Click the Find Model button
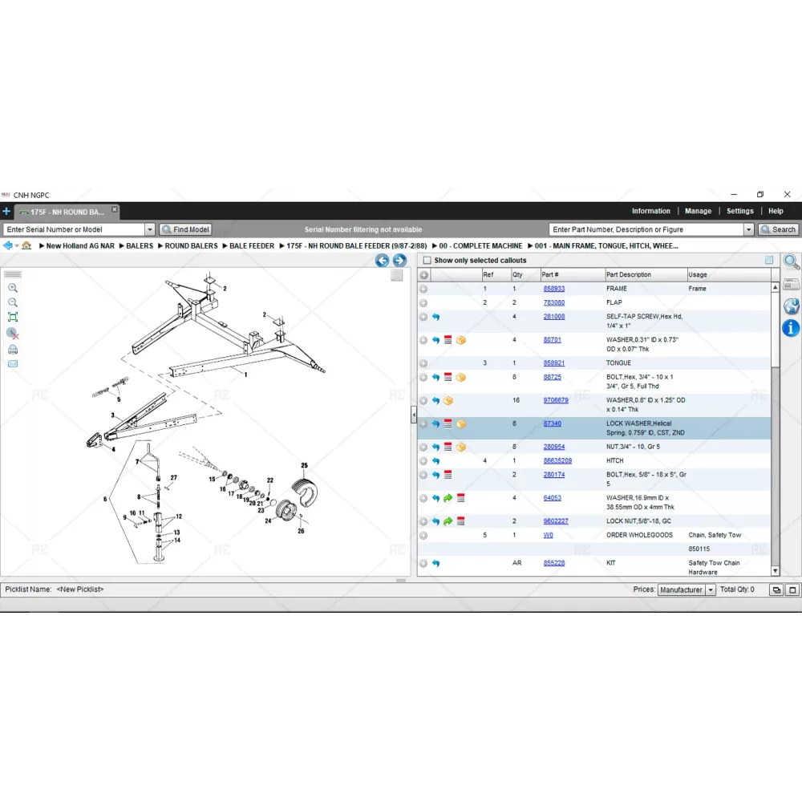Image resolution: width=802 pixels, height=802 pixels. coord(185,229)
